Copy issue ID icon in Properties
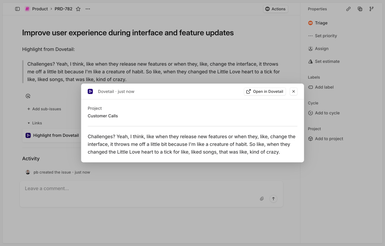The height and width of the screenshot is (246, 385). coord(360,9)
